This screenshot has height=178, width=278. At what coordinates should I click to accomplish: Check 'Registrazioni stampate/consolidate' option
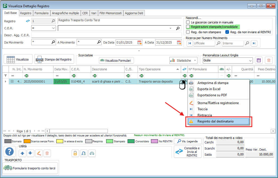pyautogui.click(x=188, y=27)
